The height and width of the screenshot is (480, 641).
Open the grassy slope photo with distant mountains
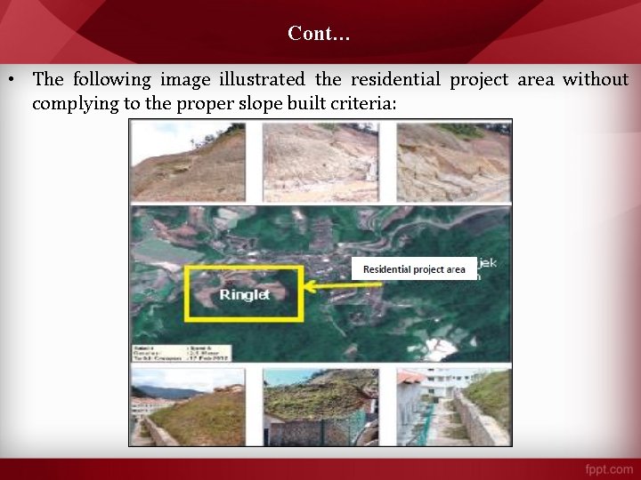point(188,406)
